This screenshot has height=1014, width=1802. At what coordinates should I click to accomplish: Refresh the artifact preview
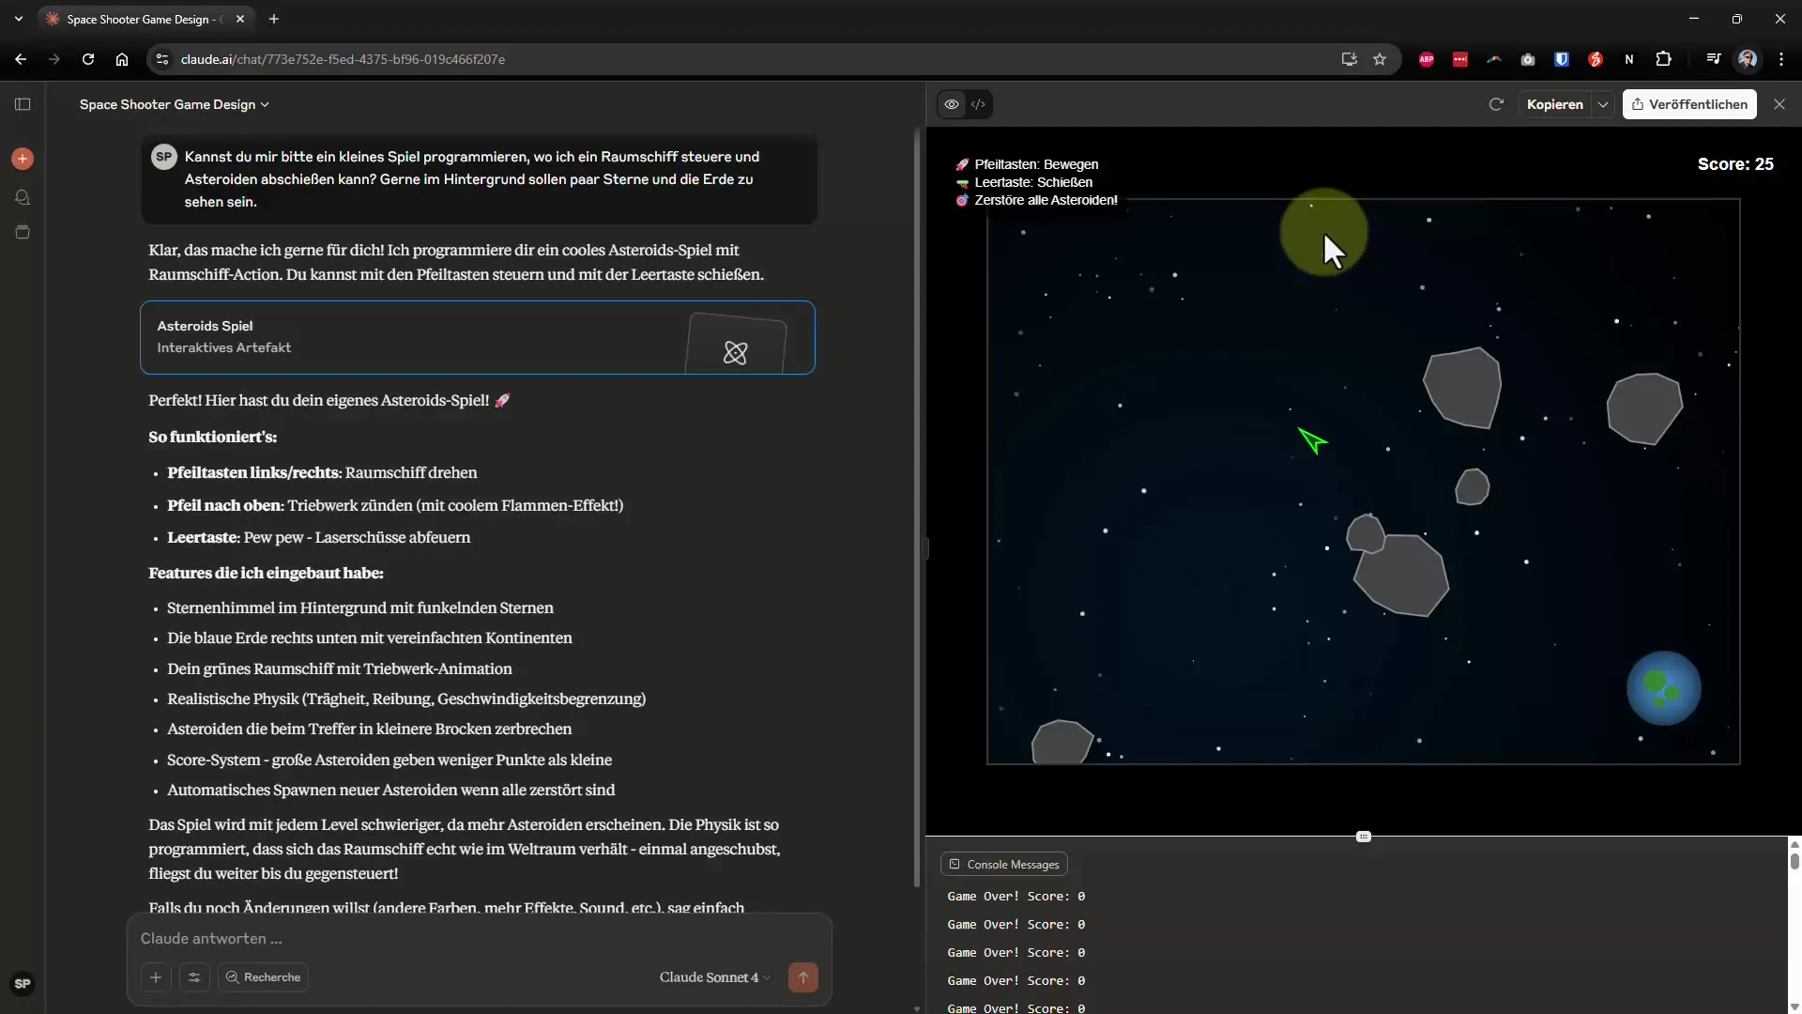click(x=1496, y=104)
